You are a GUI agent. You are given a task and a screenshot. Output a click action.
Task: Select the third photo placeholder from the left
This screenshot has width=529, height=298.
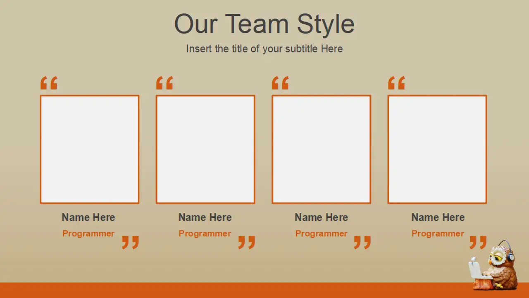(x=321, y=149)
